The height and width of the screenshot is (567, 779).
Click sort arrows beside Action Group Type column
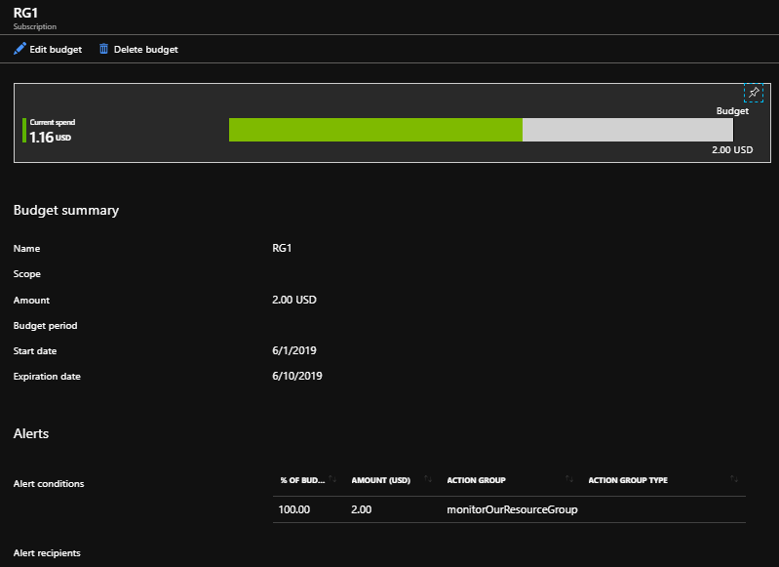click(x=733, y=479)
